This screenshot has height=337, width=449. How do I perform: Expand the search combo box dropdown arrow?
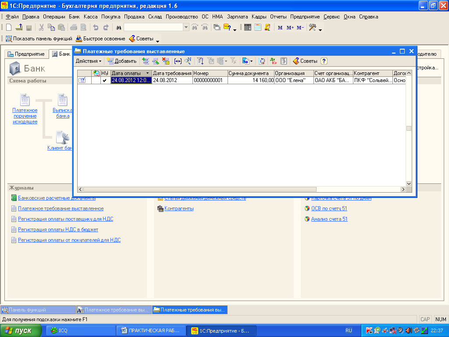(186, 27)
